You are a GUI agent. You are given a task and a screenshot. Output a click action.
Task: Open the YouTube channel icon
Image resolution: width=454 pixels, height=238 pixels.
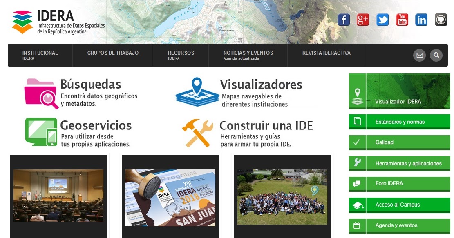point(402,19)
